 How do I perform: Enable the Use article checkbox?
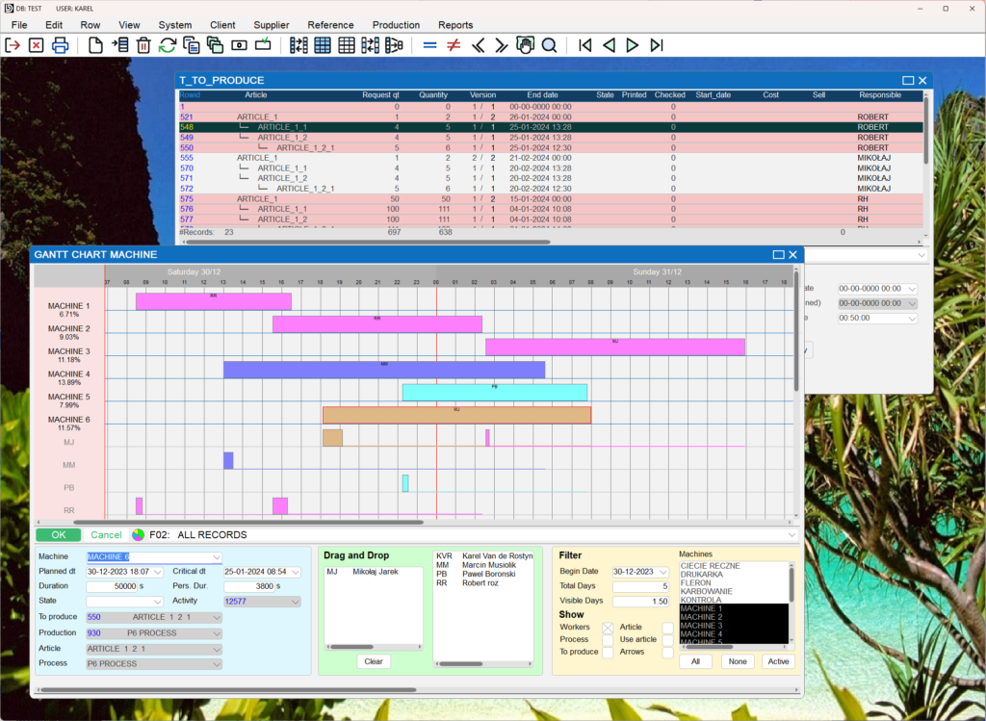click(665, 638)
